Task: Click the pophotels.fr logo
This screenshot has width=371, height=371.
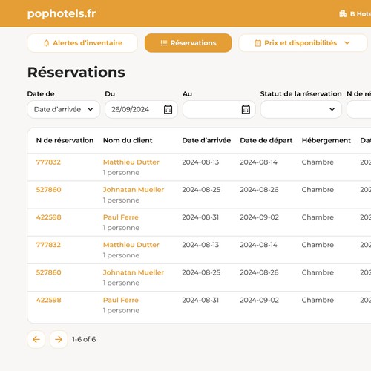Action: [62, 13]
